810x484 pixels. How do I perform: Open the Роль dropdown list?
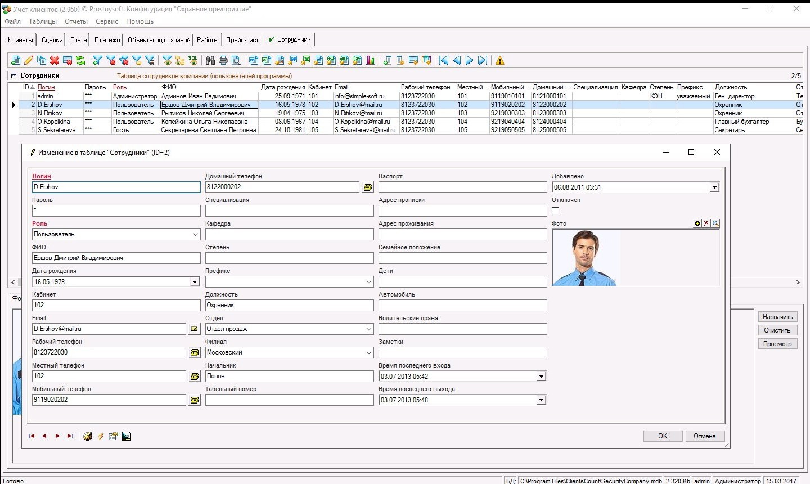click(x=195, y=235)
